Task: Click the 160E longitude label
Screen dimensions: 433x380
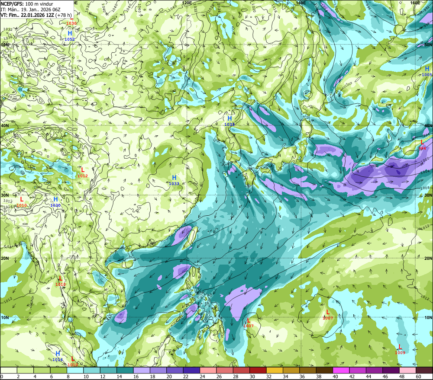Action: [x=415, y=3]
